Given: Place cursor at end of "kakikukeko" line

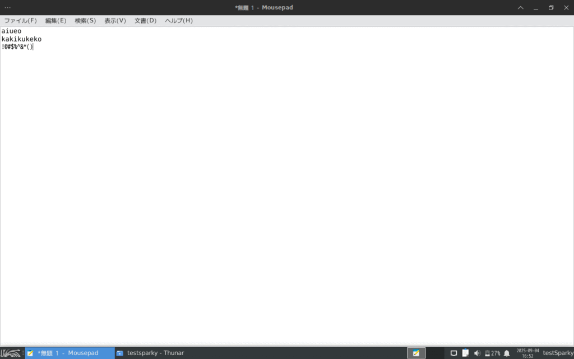Looking at the screenshot, I should click(42, 39).
